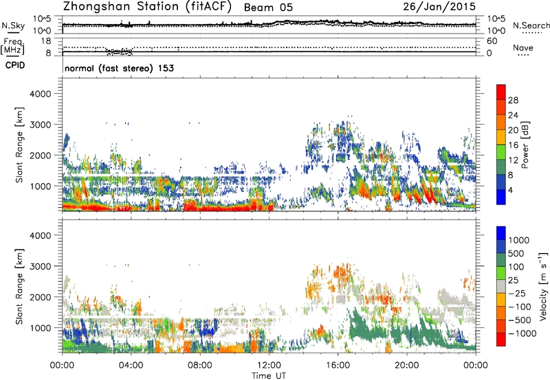
Task: Click the '-1000' Velocity colorbar label
Action: tap(522, 333)
